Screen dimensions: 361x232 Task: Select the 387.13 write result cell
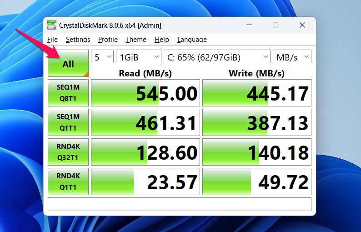tap(257, 122)
